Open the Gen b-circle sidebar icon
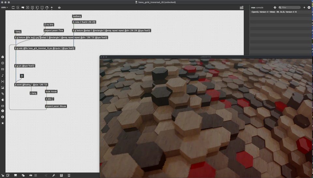The width and height of the screenshot is (313, 178). pyautogui.click(x=3, y=117)
